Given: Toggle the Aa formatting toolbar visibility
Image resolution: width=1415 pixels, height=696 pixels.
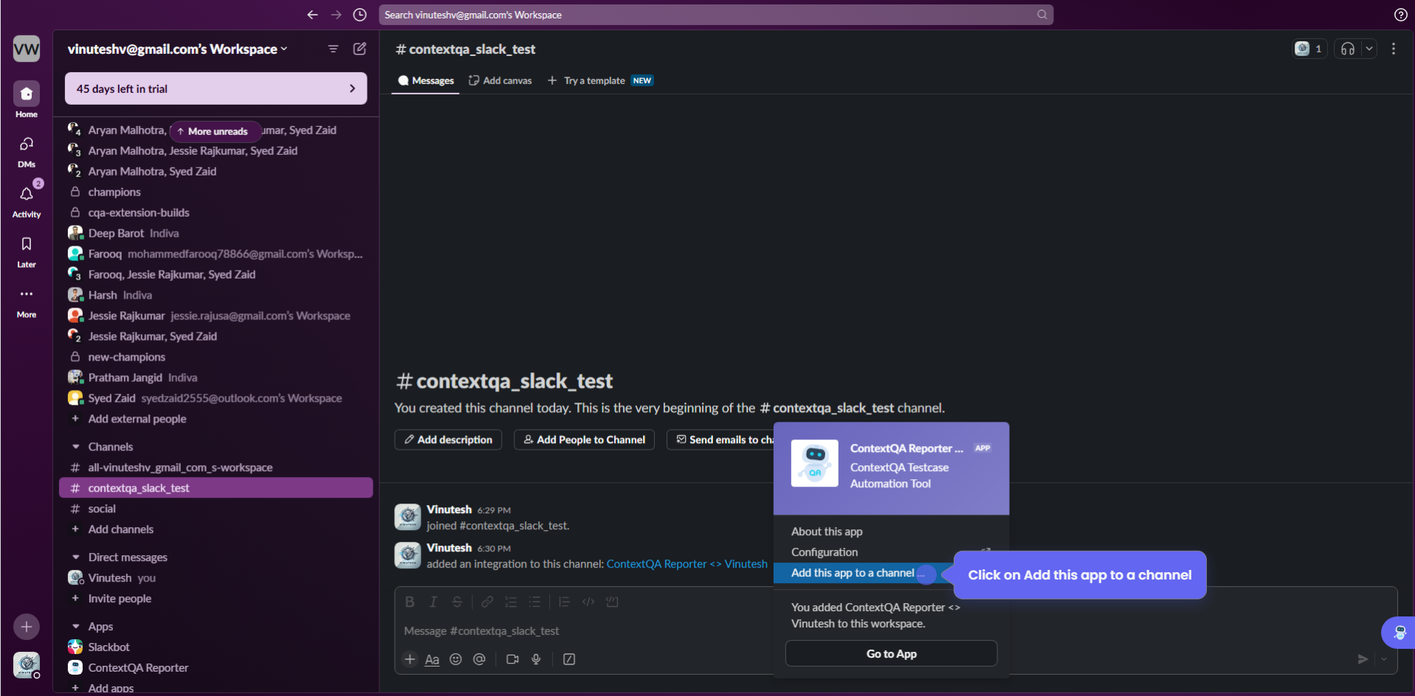Looking at the screenshot, I should pos(432,659).
